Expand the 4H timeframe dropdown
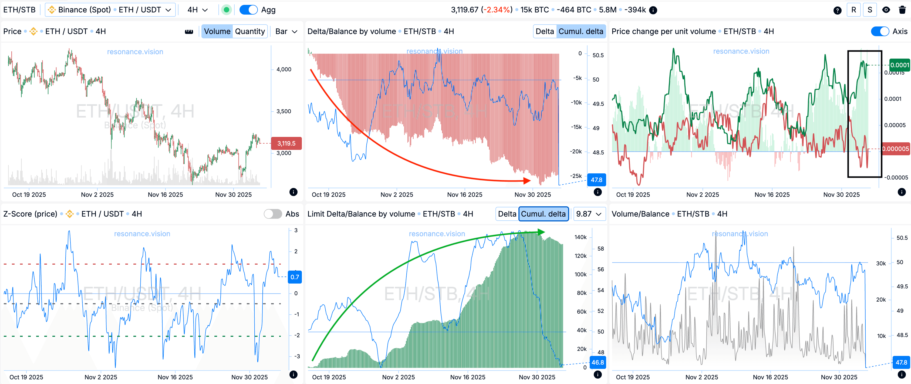Viewport: 911px width, 384px height. (x=197, y=10)
